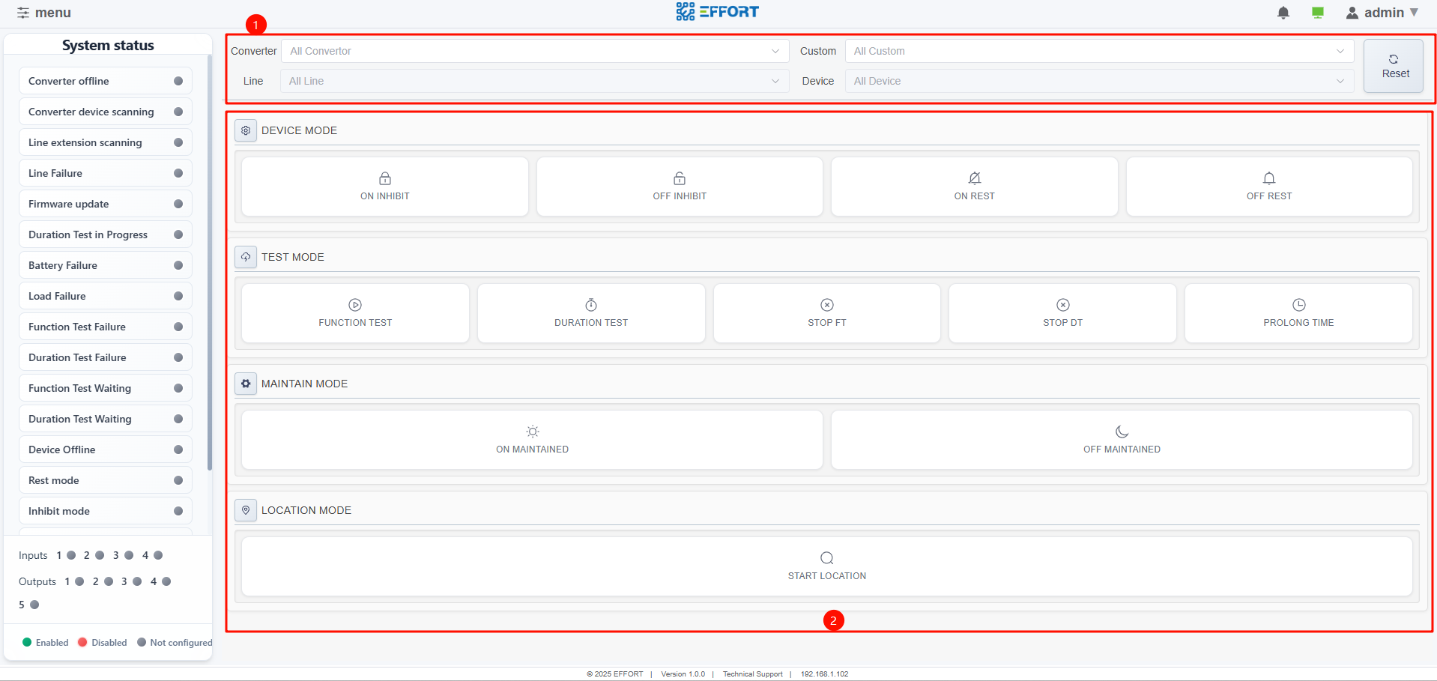Start the FUNCTION TEST play icon
This screenshot has height=681, width=1437.
[x=355, y=305]
